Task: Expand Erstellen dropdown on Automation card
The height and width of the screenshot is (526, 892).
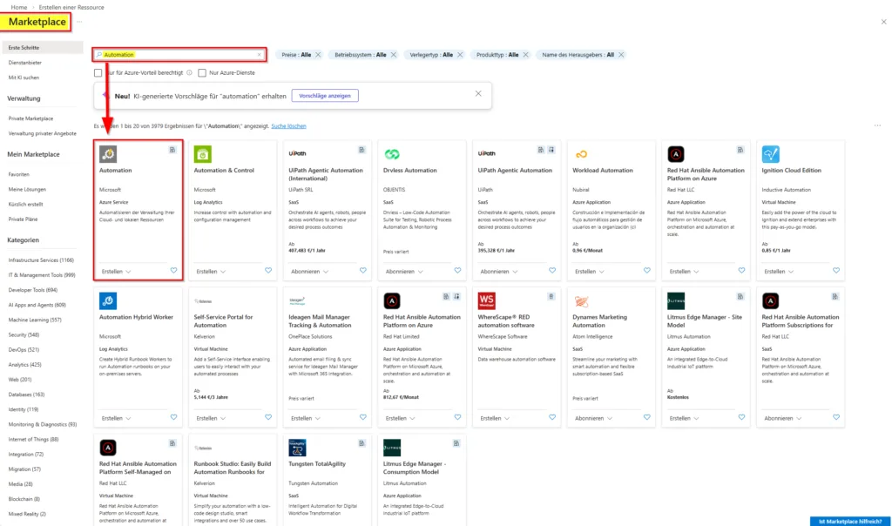Action: pos(116,271)
